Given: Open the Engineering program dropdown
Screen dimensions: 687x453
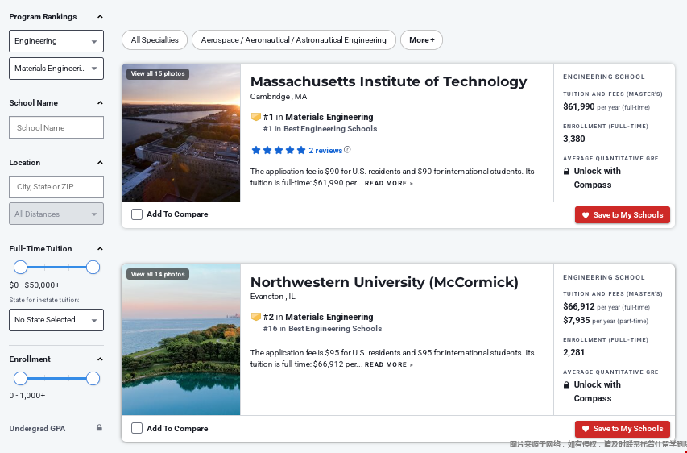Looking at the screenshot, I should (x=56, y=41).
